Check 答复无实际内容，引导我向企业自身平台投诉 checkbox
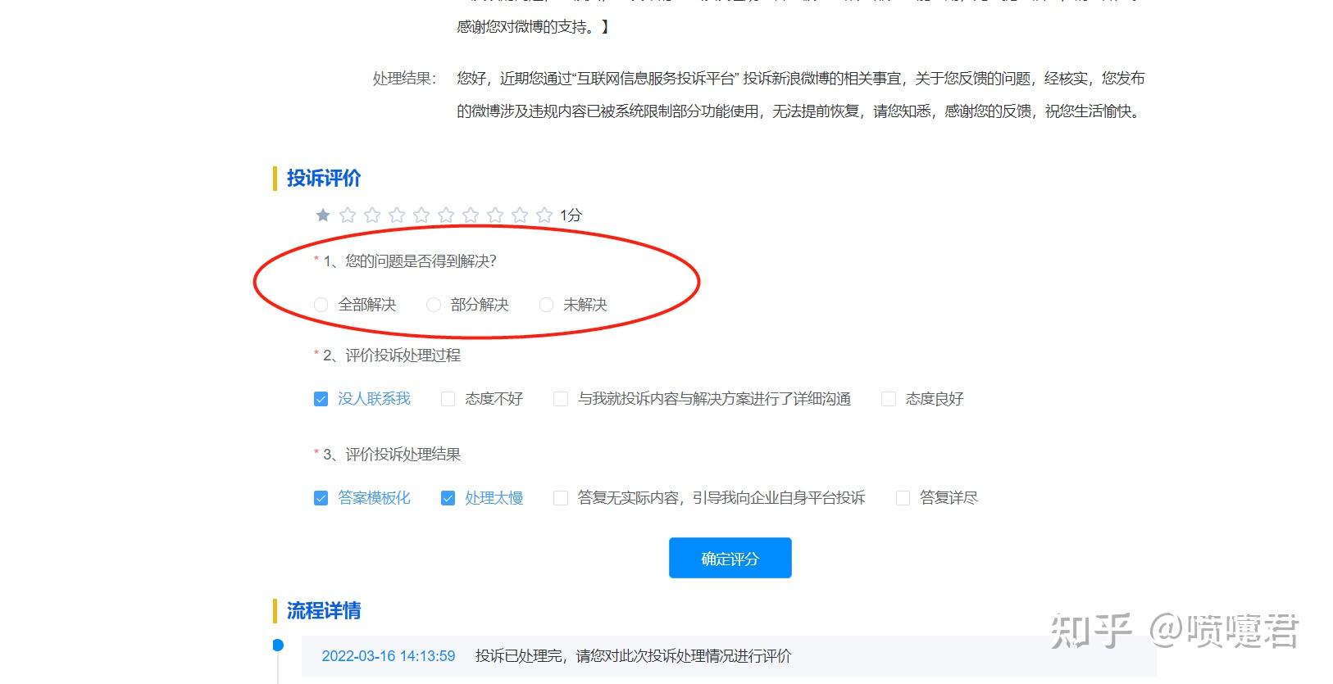 tap(561, 498)
